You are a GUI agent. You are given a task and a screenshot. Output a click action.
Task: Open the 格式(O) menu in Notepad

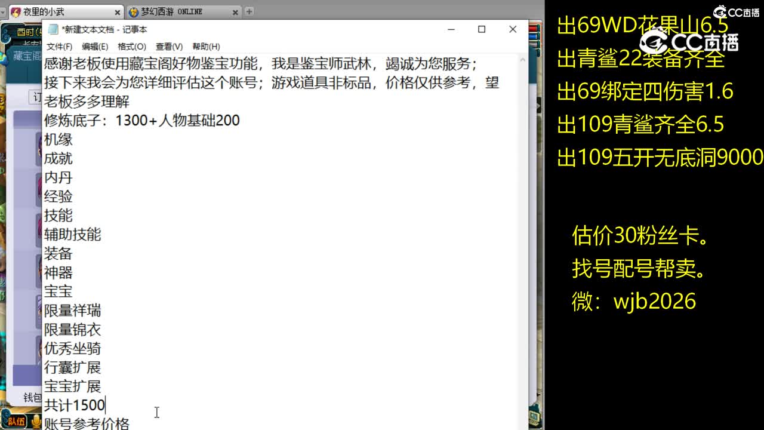pos(132,47)
